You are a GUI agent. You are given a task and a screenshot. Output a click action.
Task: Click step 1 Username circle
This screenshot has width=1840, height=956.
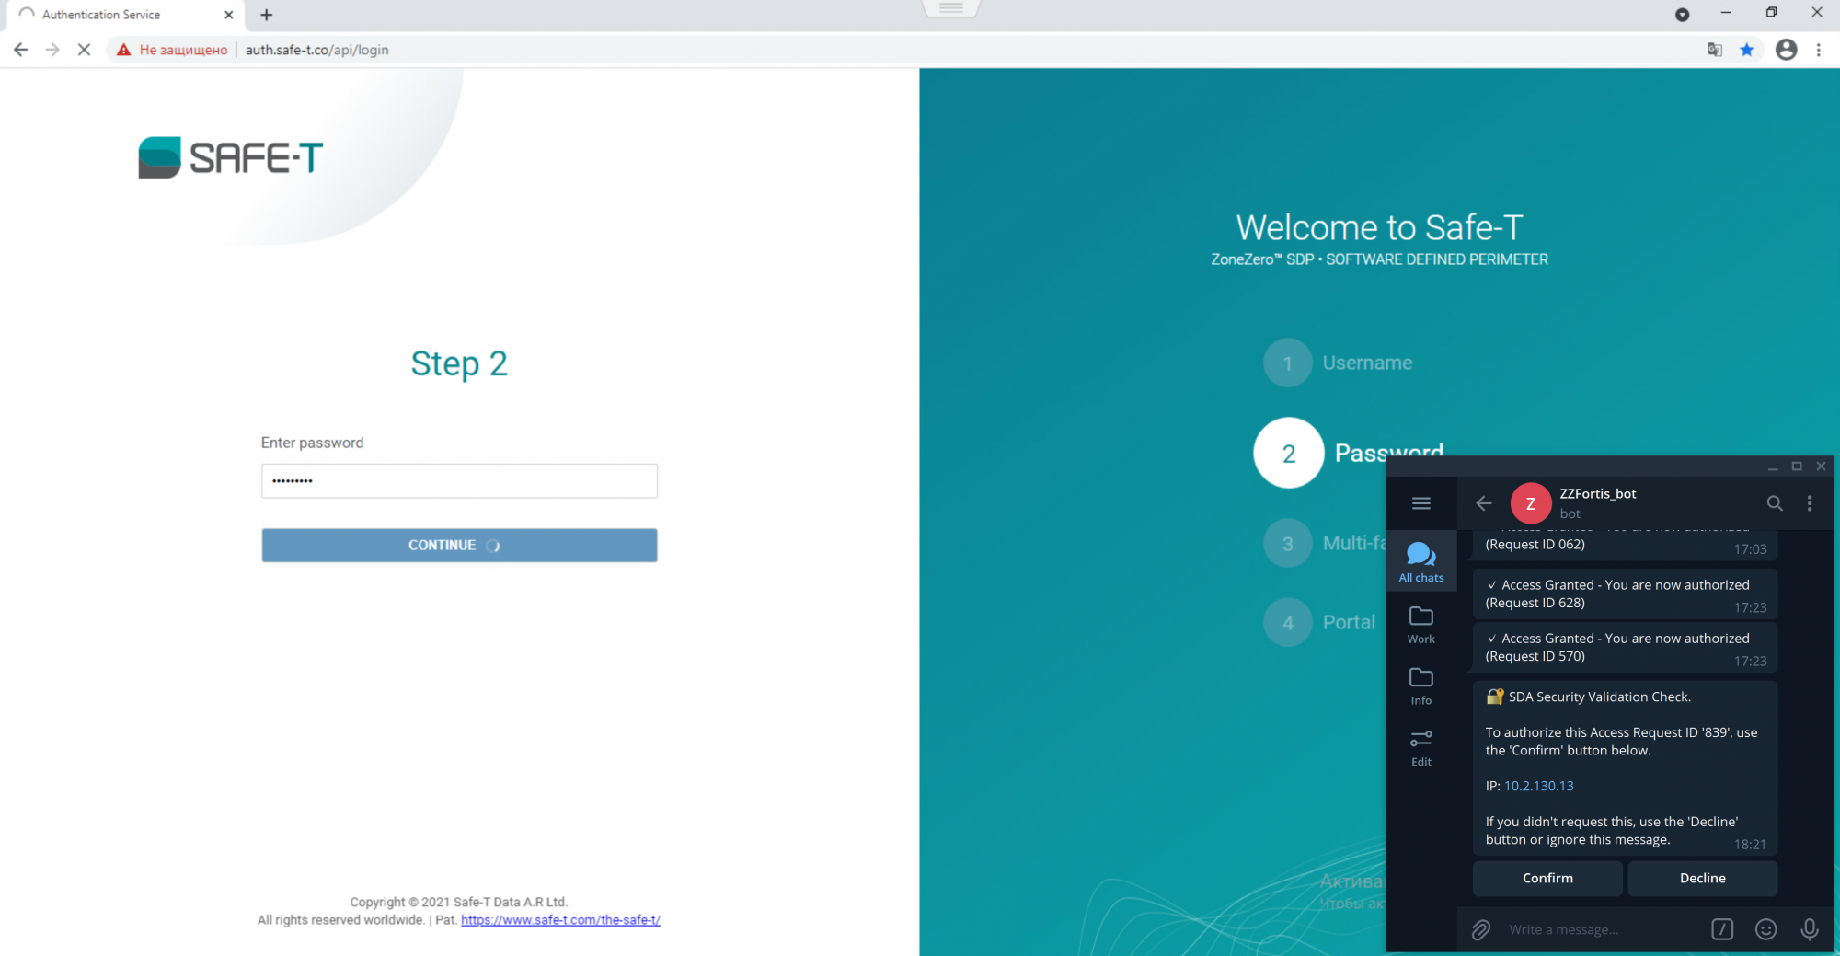1287,363
